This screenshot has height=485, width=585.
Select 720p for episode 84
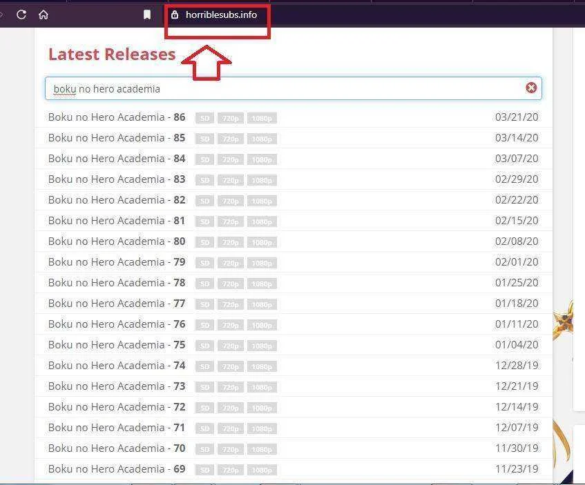[231, 159]
